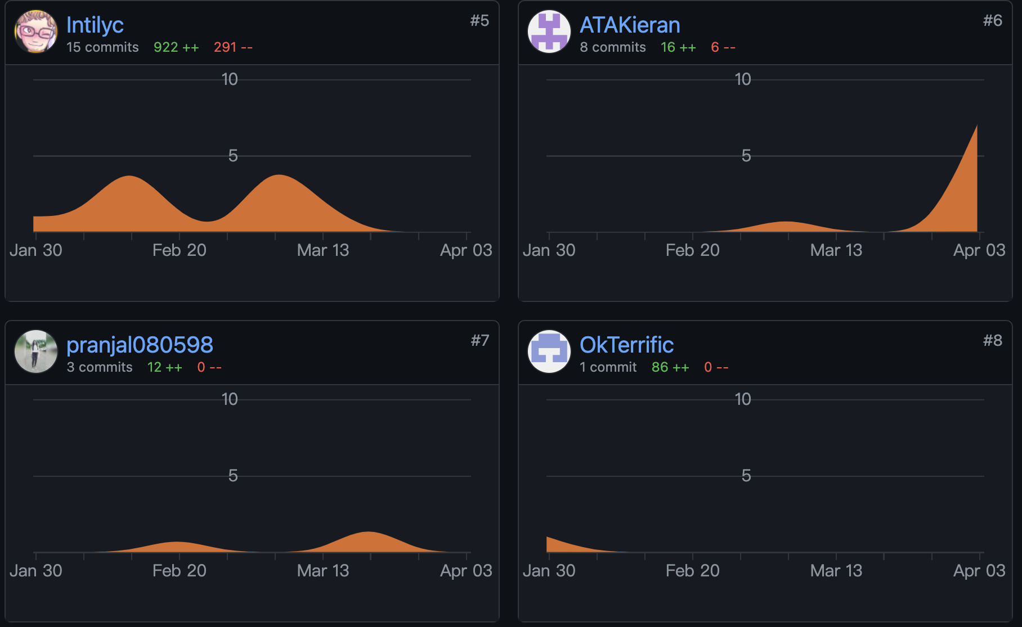View Intilyc's 15 commits

point(102,47)
